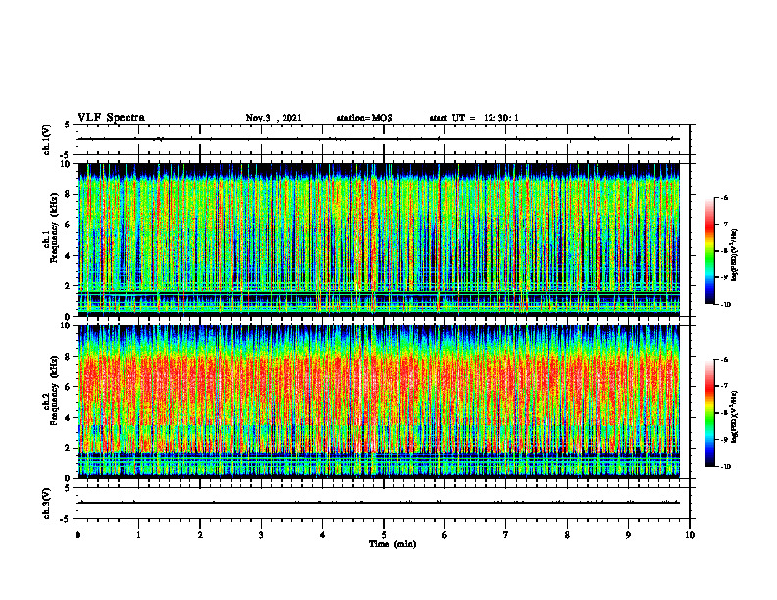This screenshot has height=600, width=777.
Task: Click the time axis tick label '2'
Action: [200, 535]
